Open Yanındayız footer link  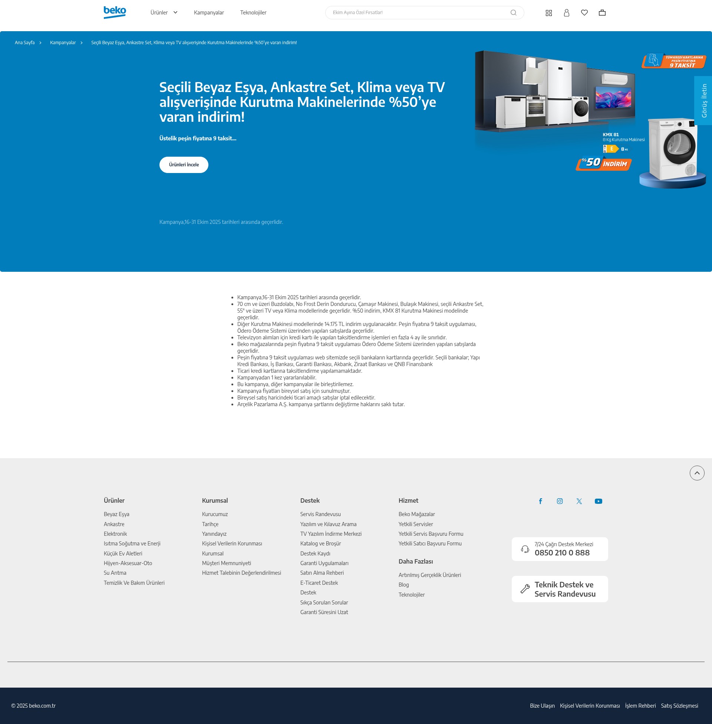(214, 534)
